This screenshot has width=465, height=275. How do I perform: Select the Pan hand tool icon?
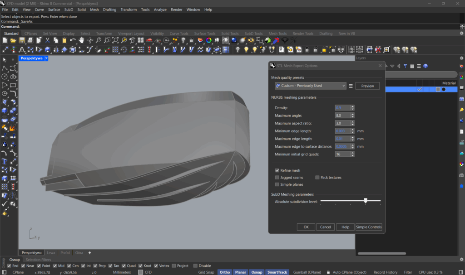81,40
